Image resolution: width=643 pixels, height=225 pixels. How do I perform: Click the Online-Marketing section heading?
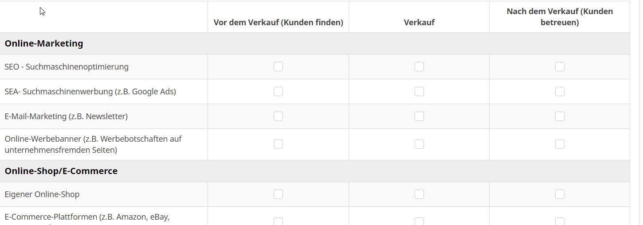[44, 43]
